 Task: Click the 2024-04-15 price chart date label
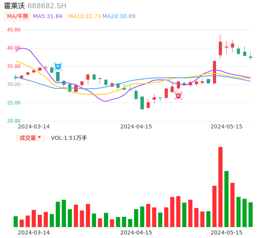pos(136,126)
